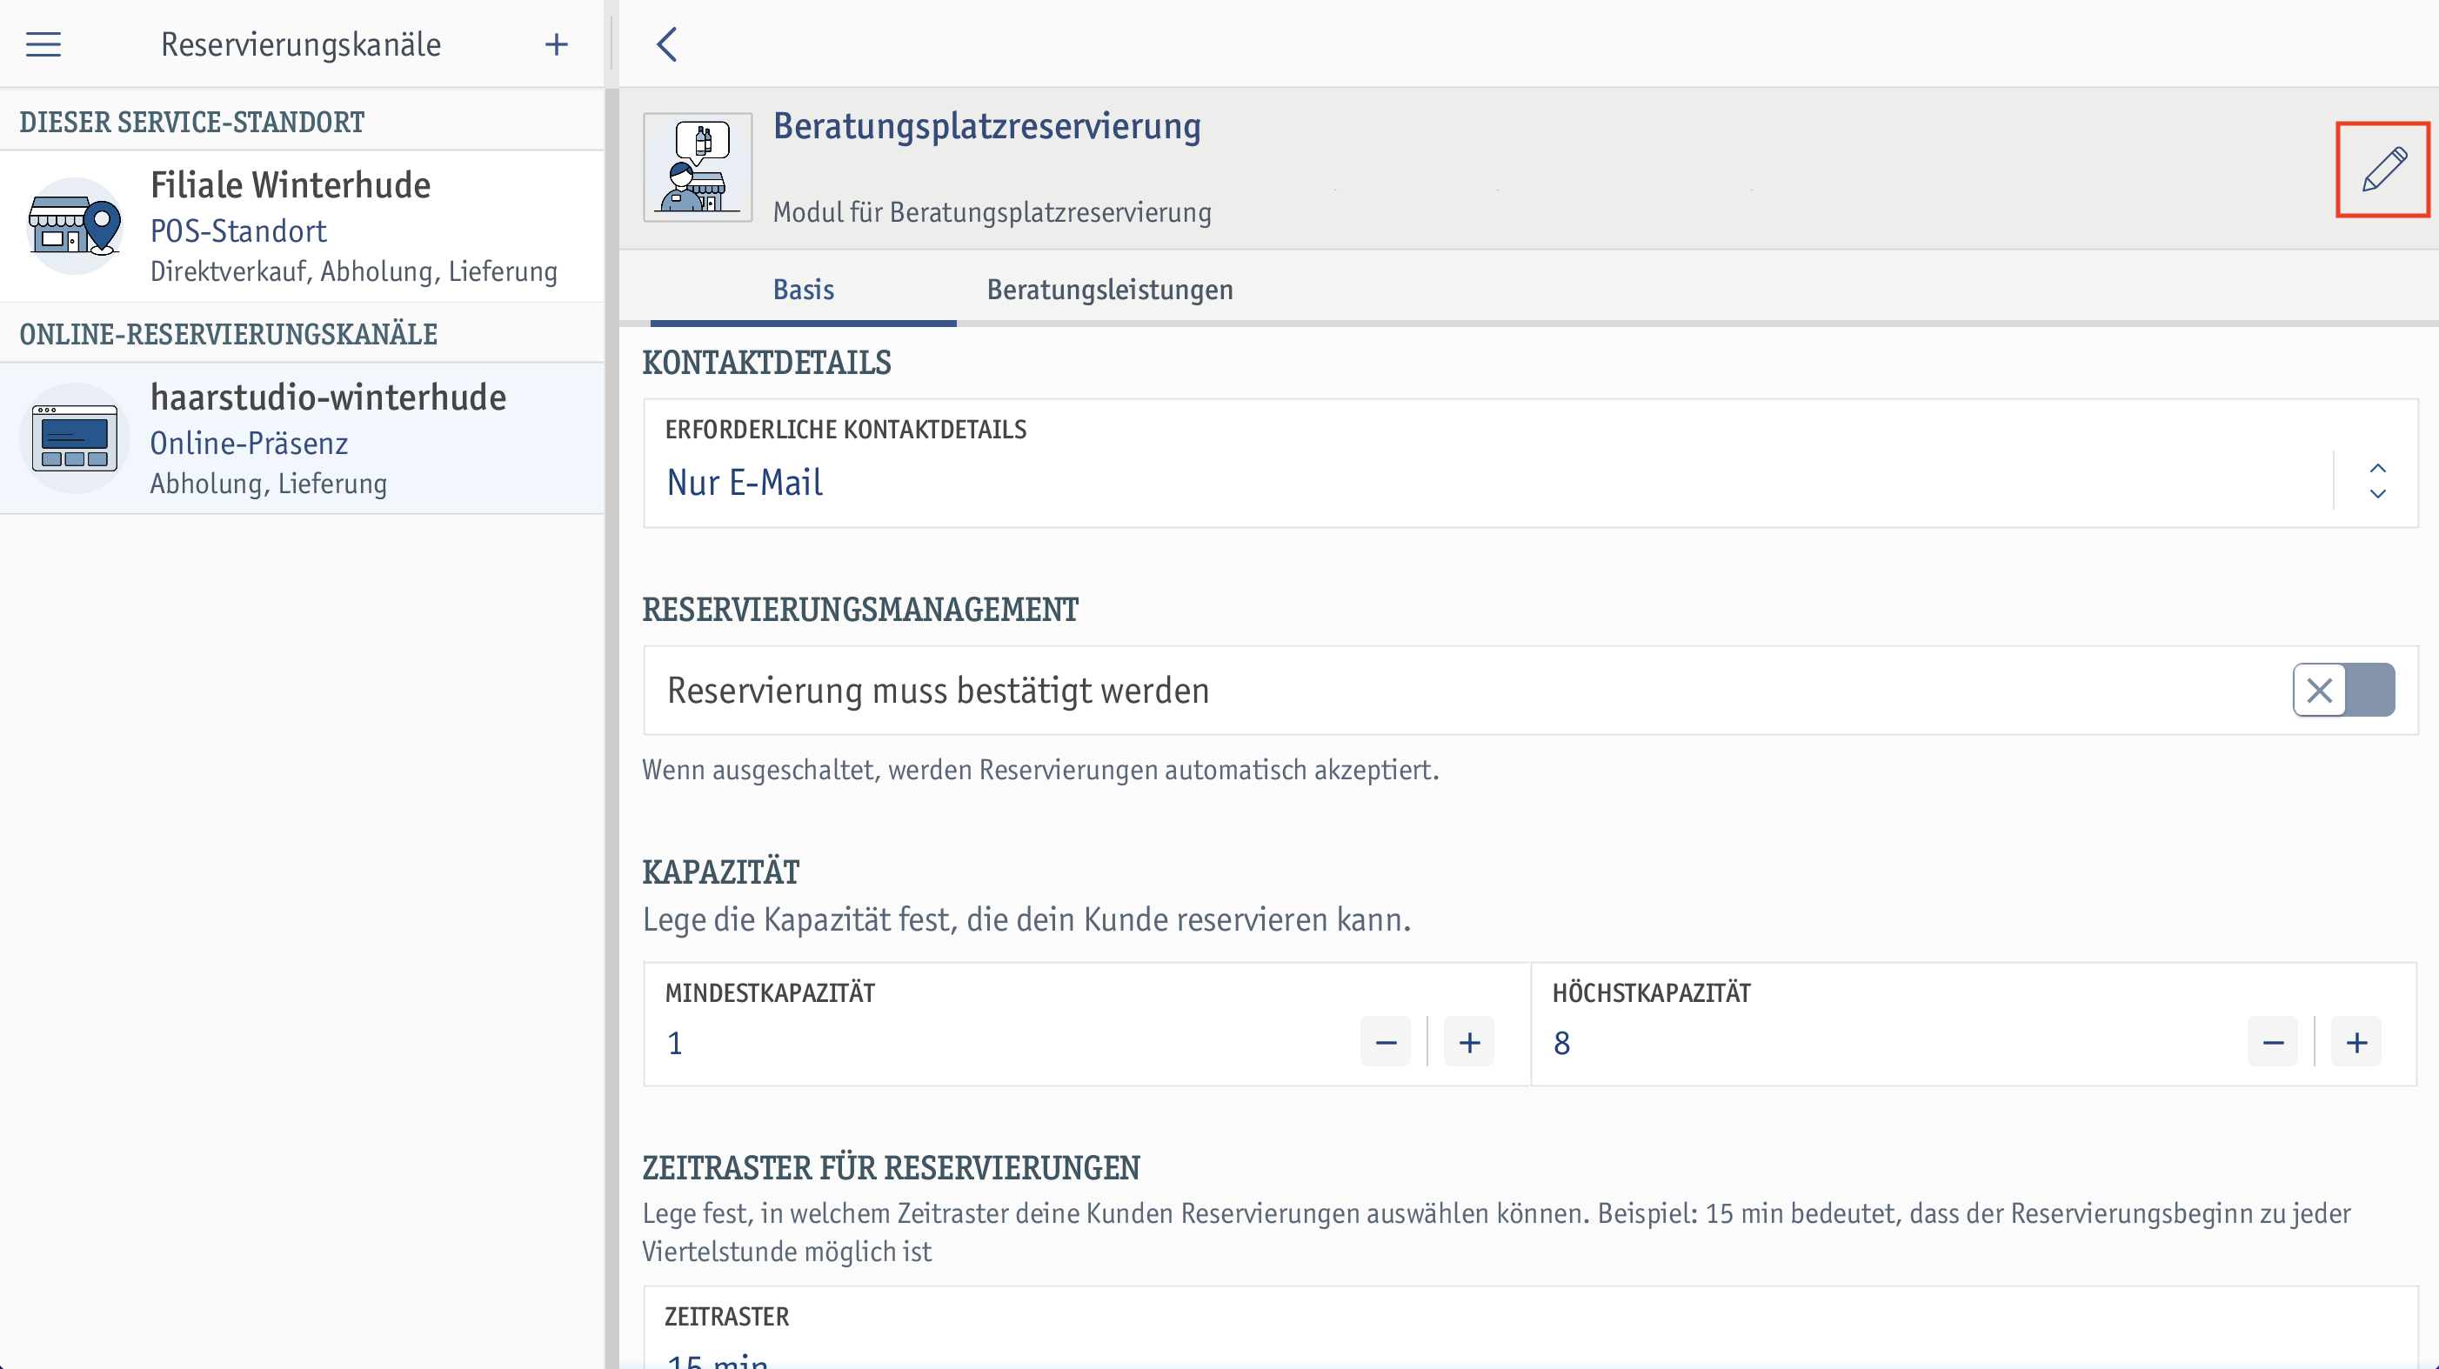Add a new reservation channel with plus icon

click(557, 44)
